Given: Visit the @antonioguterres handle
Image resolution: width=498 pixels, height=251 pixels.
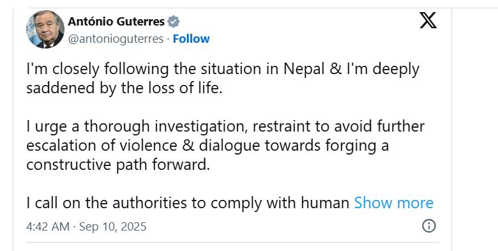Looking at the screenshot, I should 116,39.
